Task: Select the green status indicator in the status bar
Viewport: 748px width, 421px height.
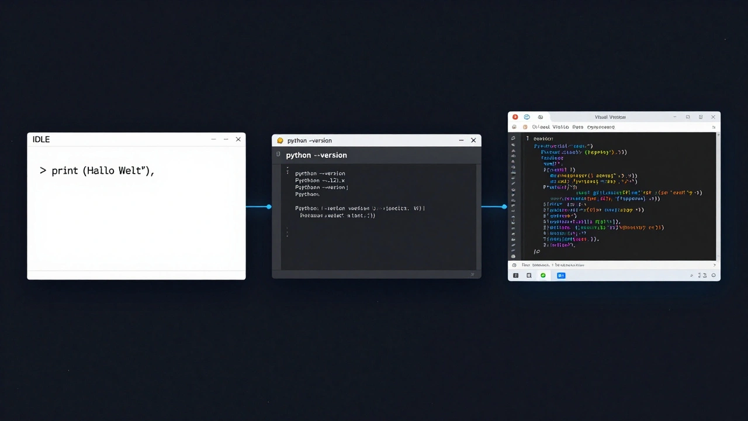Action: point(543,275)
